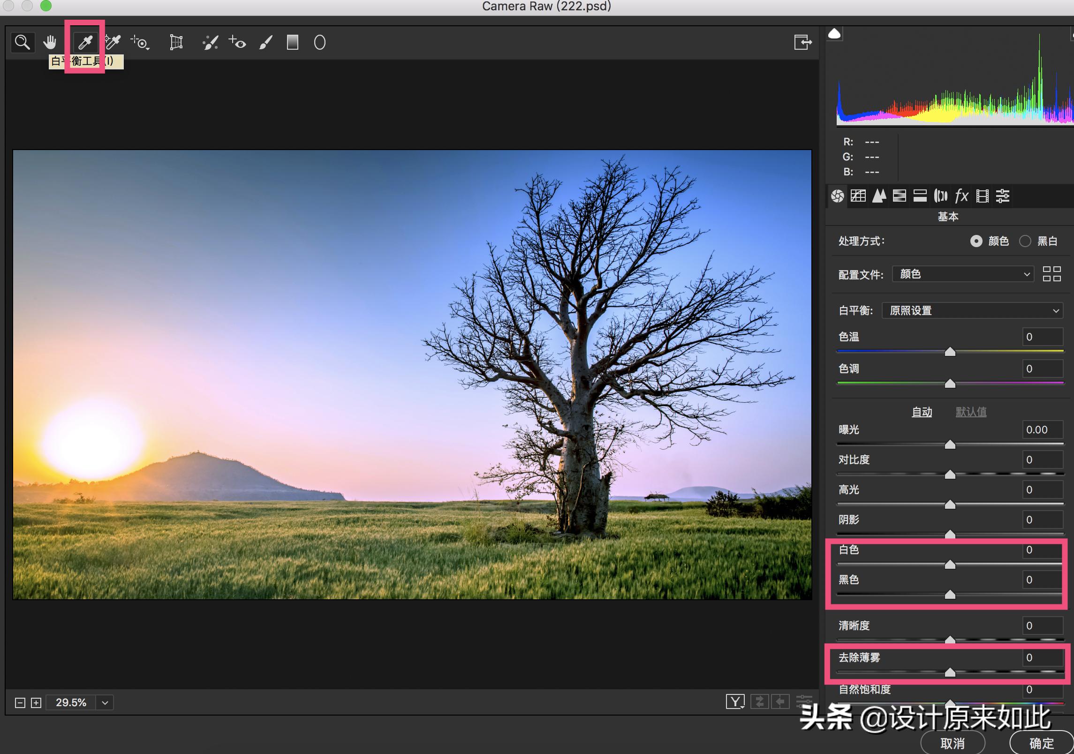Select the Zoom tool magnifier
1074x754 pixels.
tap(22, 43)
